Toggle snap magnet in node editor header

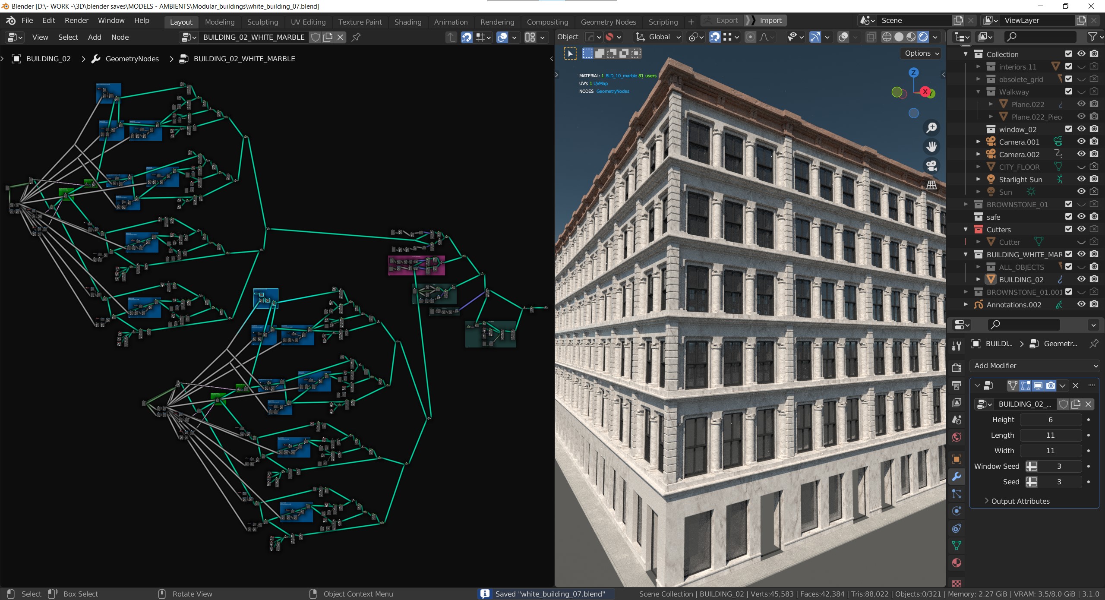467,37
